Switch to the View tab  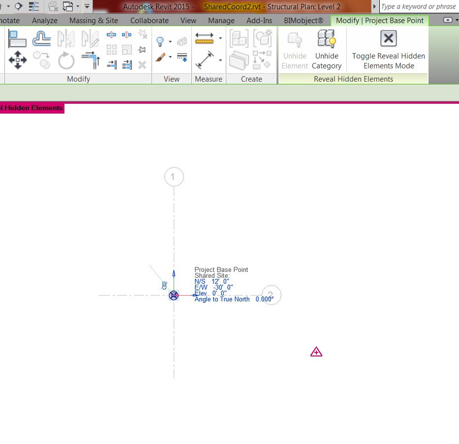188,21
